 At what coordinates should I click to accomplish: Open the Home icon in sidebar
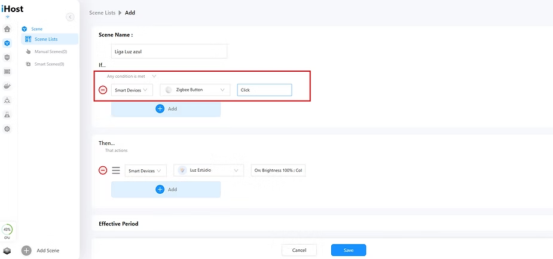pyautogui.click(x=7, y=29)
